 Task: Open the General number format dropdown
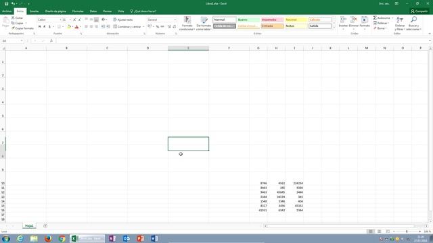[x=175, y=20]
